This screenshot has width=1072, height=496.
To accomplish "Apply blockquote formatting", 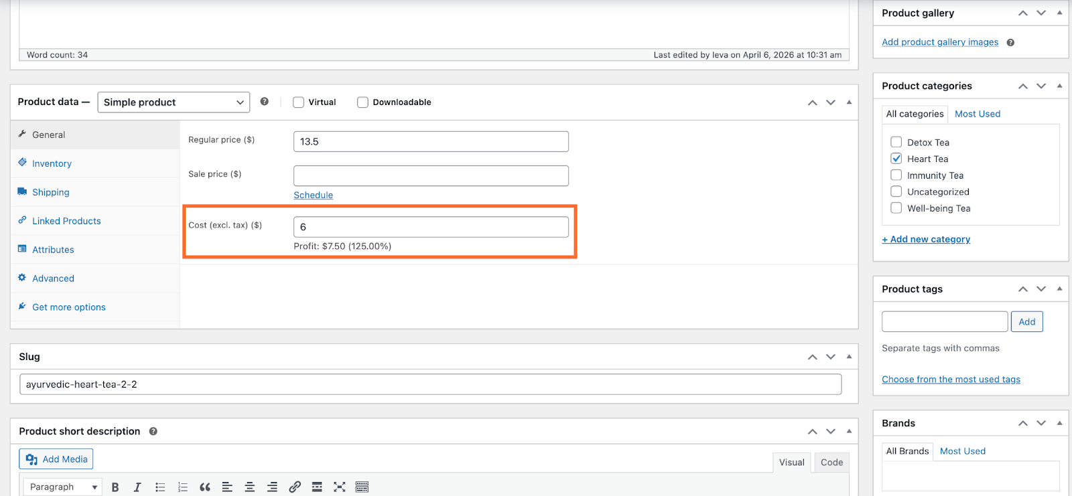I will pos(205,487).
